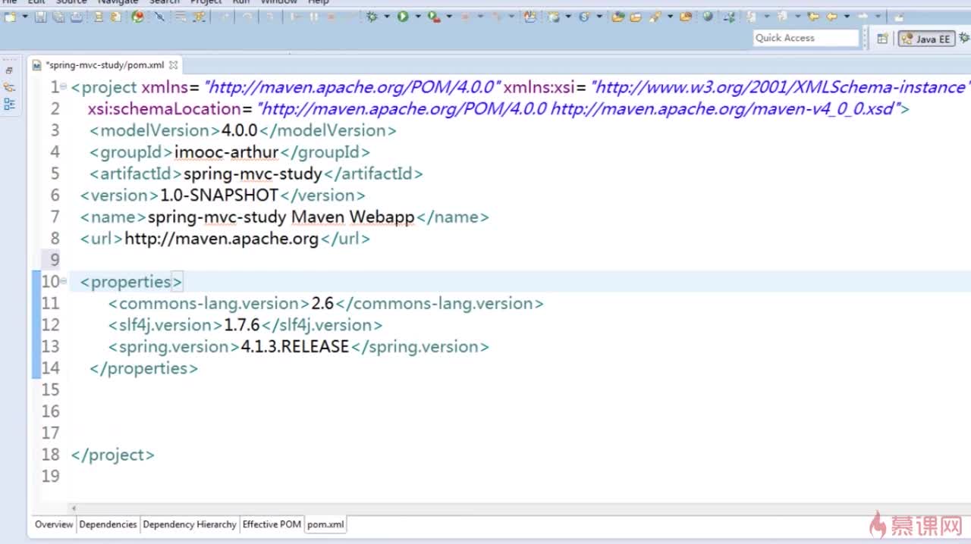Click the New Dynamic Web Project icon

point(554,16)
